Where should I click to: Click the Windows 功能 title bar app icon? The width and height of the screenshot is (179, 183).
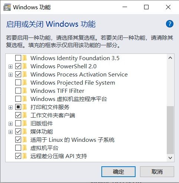tap(7, 7)
